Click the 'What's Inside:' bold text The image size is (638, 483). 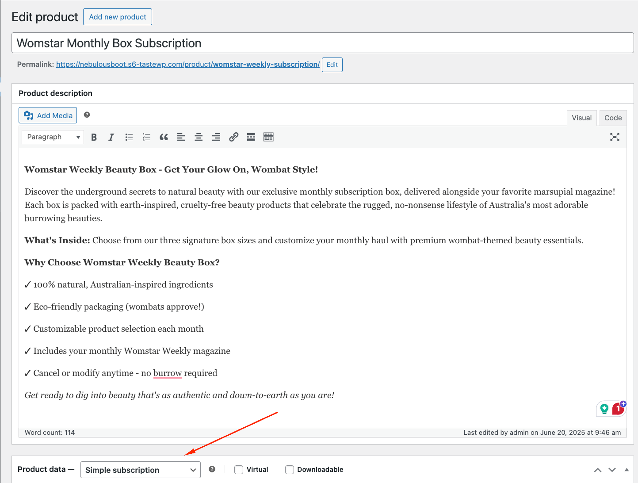57,240
